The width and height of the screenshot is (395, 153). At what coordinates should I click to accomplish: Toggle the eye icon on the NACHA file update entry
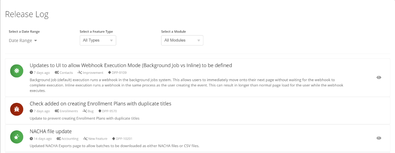pyautogui.click(x=378, y=138)
